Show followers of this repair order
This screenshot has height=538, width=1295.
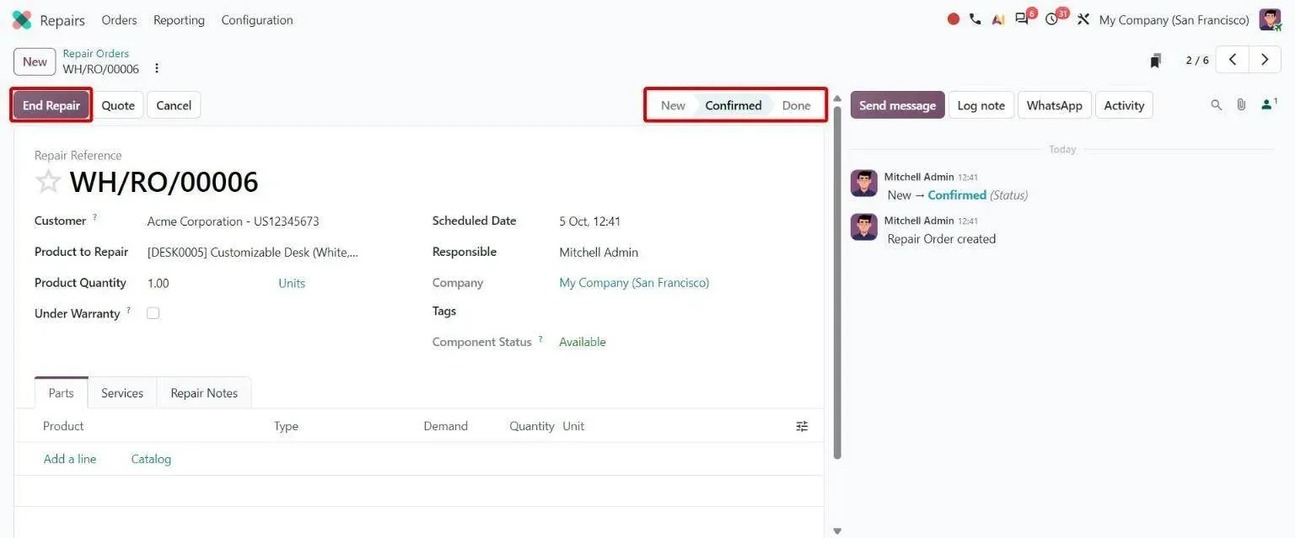pyautogui.click(x=1269, y=104)
